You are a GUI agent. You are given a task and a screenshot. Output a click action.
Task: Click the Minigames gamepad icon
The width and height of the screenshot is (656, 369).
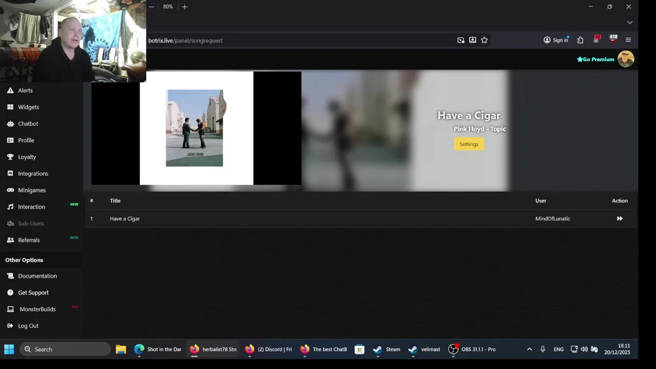point(10,190)
